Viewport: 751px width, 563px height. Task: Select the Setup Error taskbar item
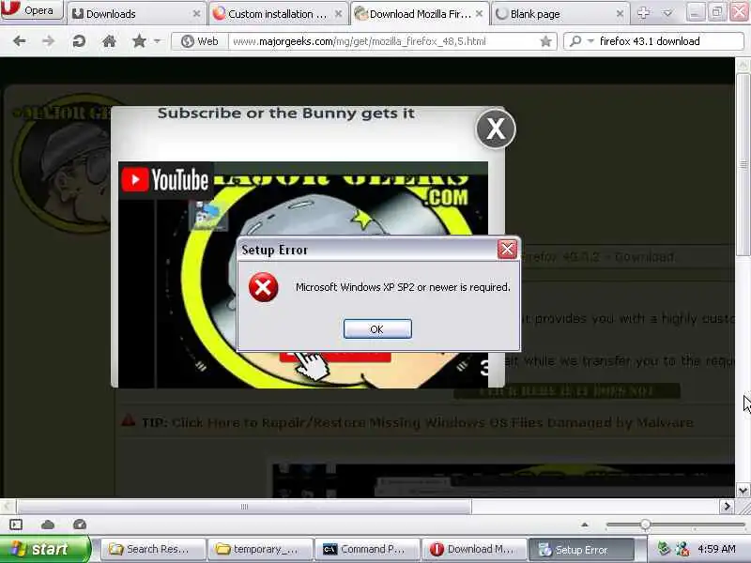[581, 549]
